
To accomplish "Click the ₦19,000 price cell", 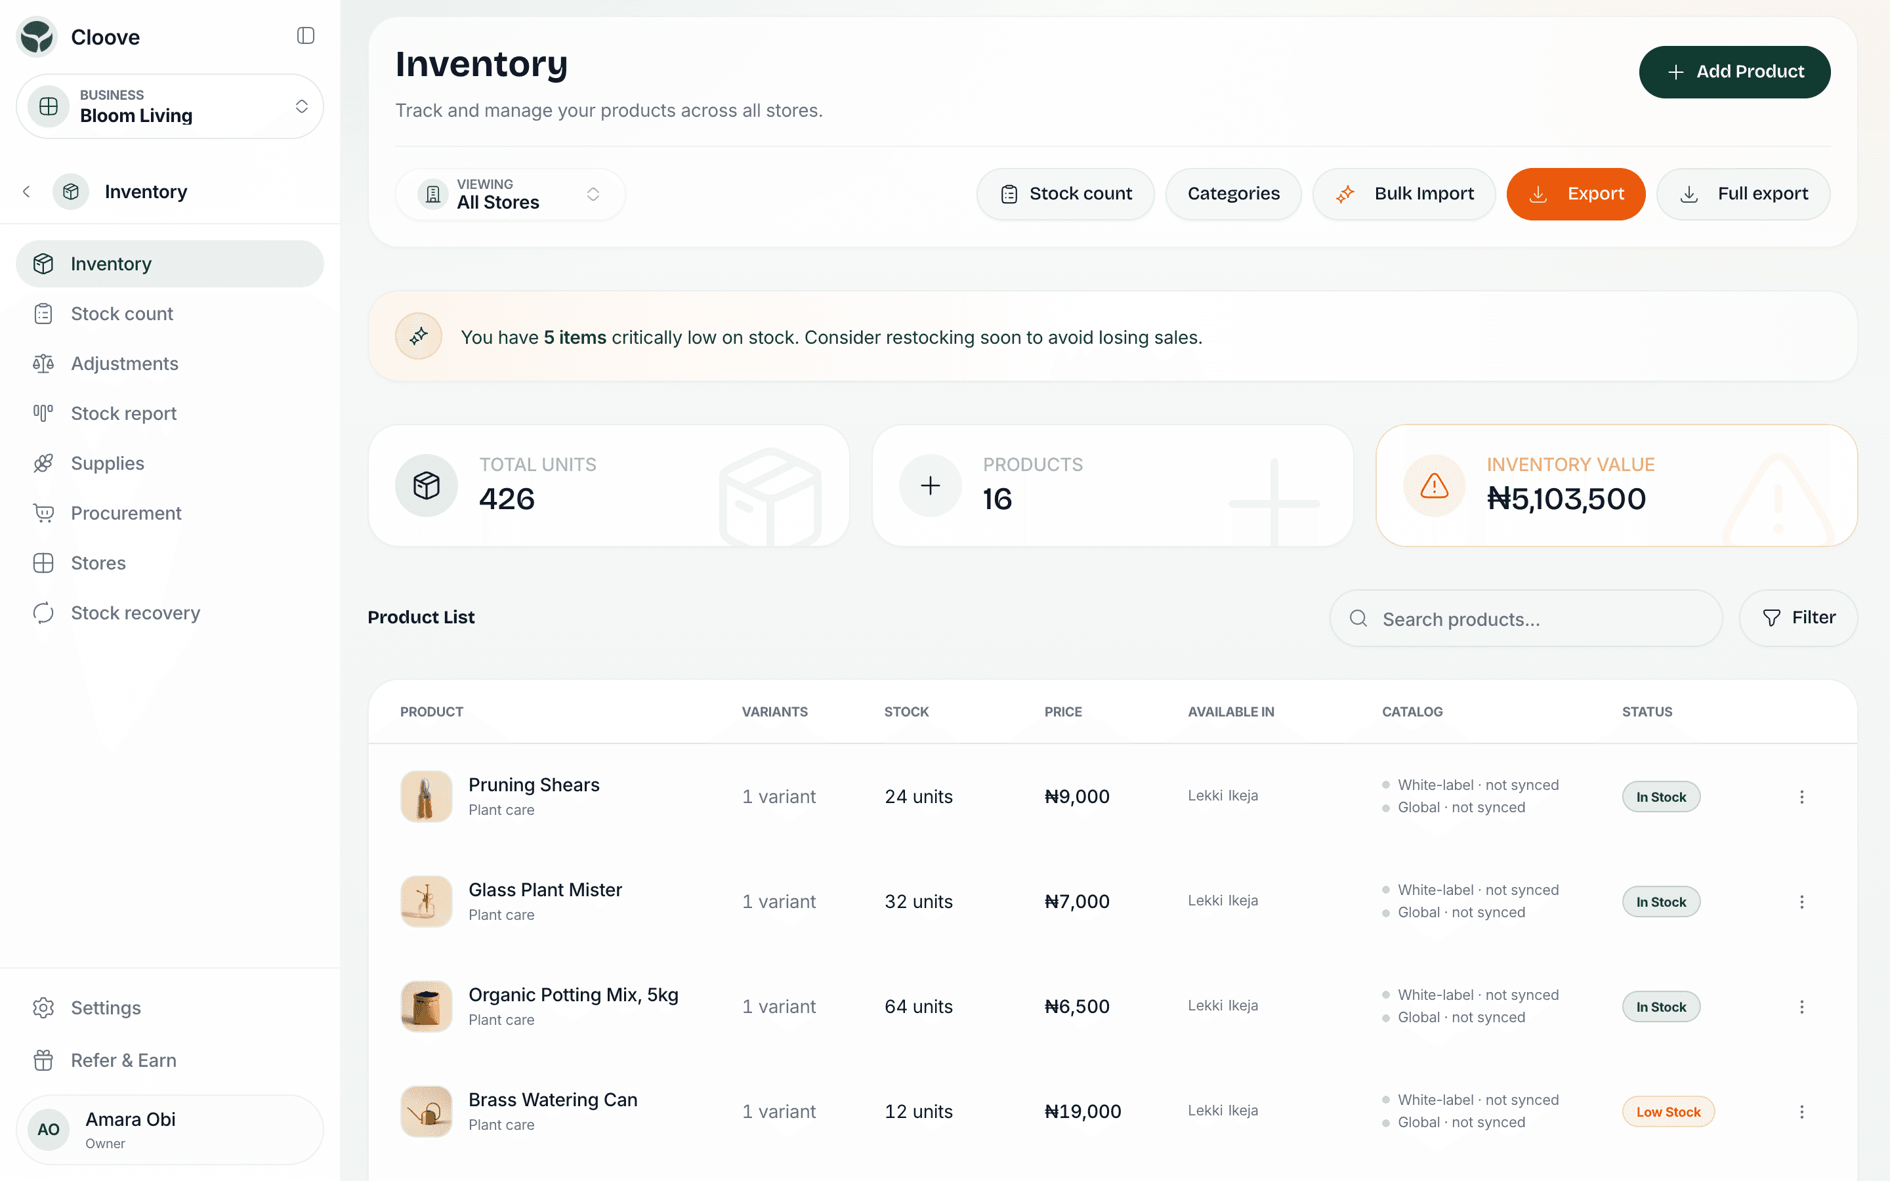I will 1083,1111.
